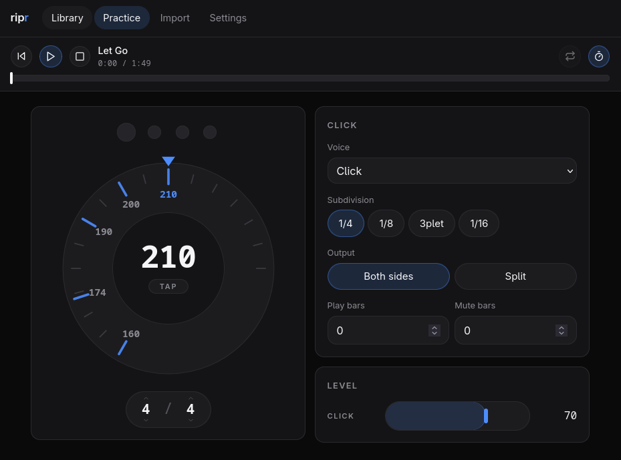
Task: Switch to the Practice tab
Action: tap(122, 18)
